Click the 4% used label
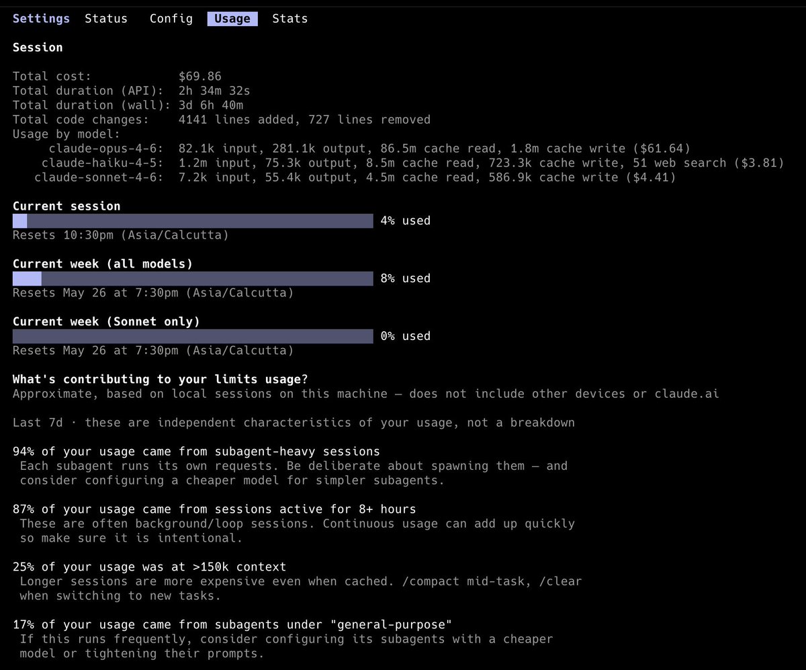The width and height of the screenshot is (806, 670). (x=405, y=221)
